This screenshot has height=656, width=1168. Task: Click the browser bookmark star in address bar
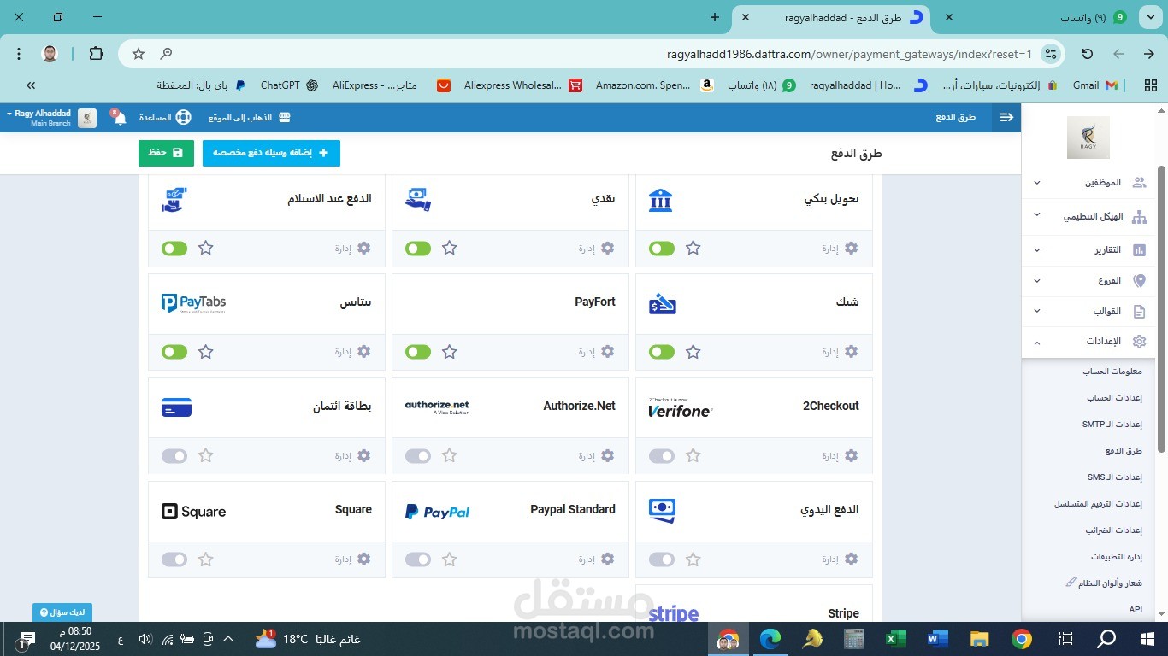point(139,54)
